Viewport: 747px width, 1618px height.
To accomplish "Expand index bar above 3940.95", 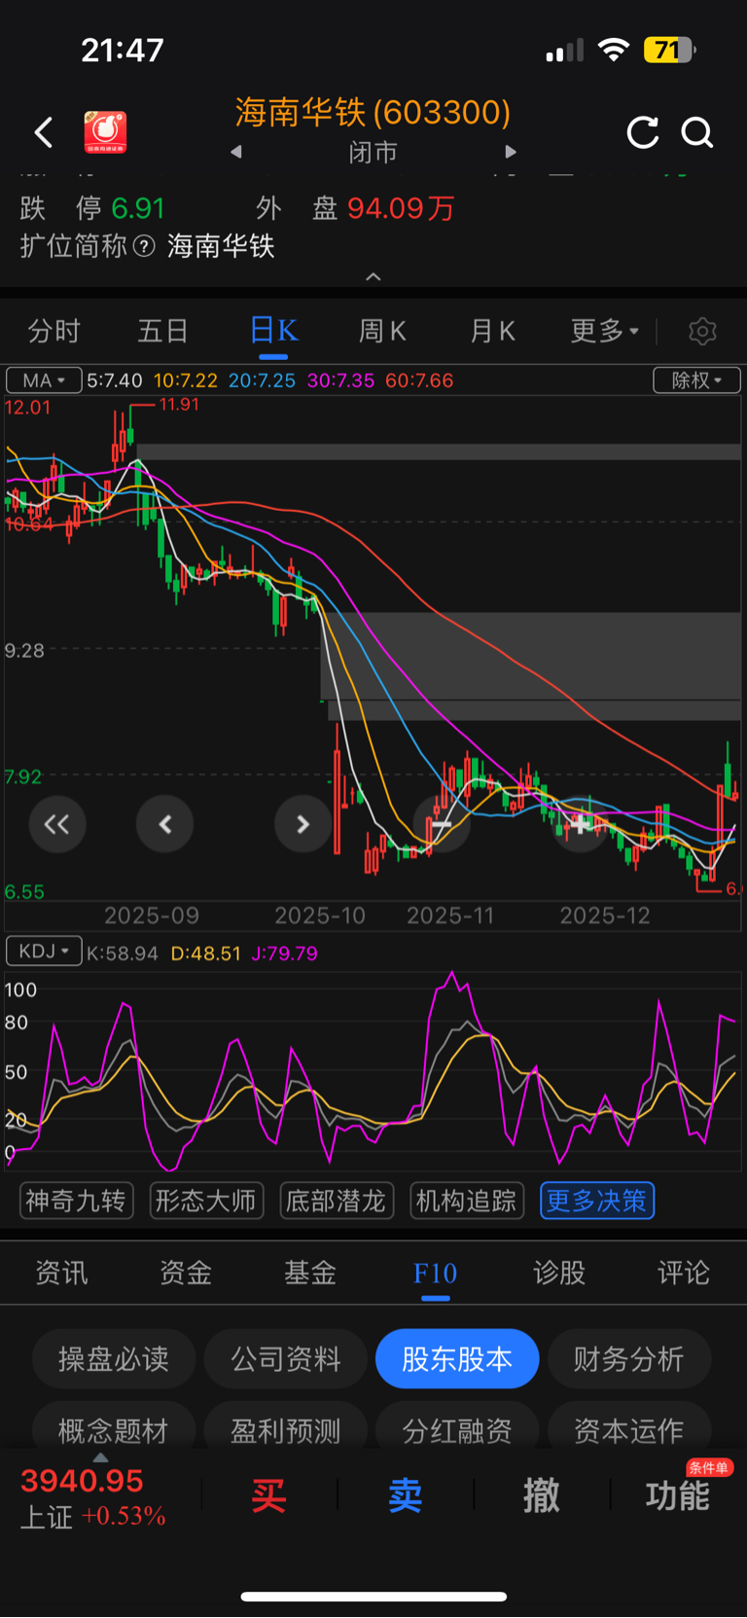I will 100,1457.
